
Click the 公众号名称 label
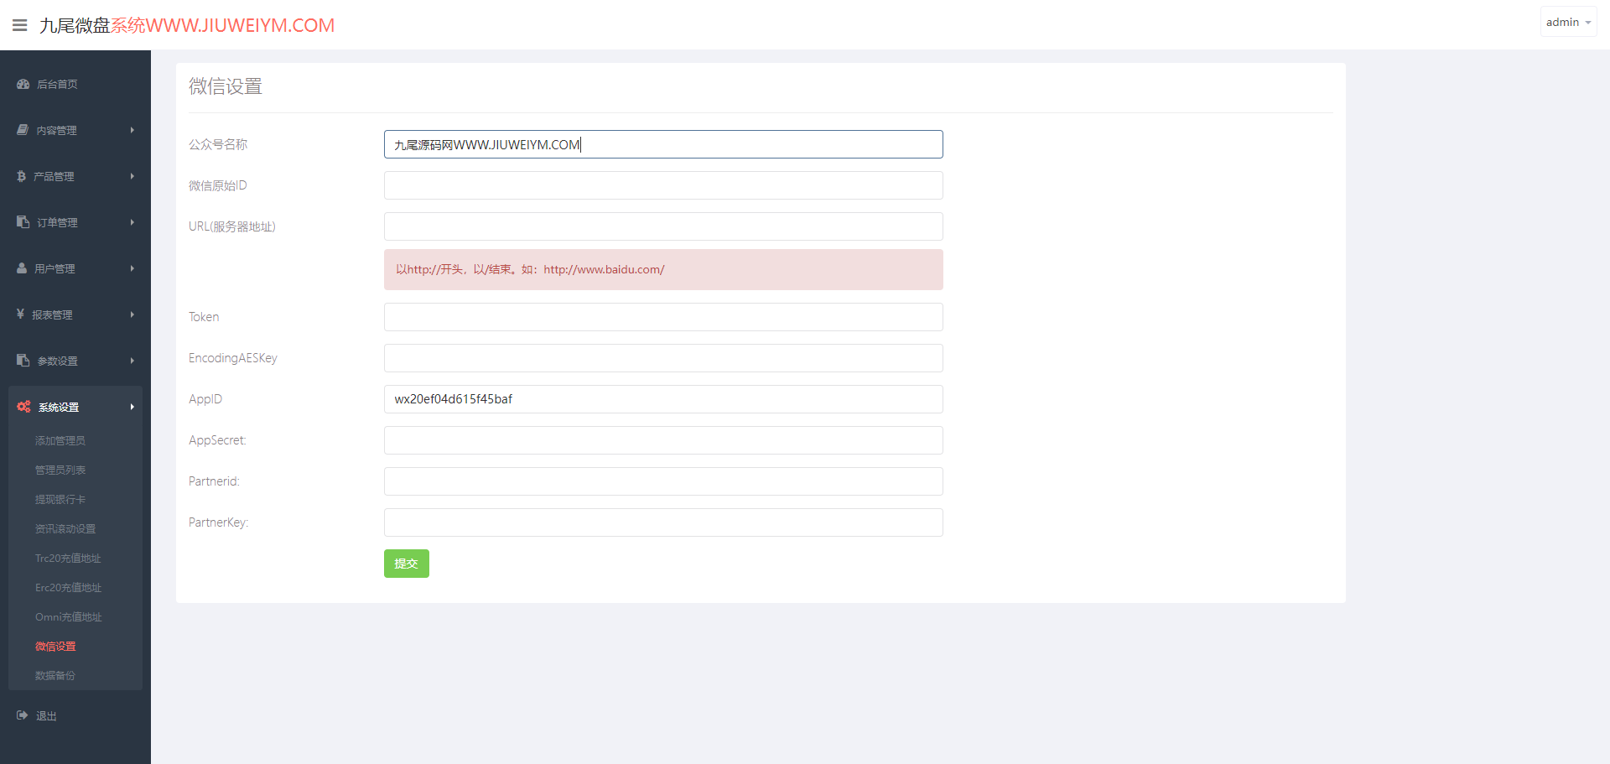pyautogui.click(x=218, y=144)
